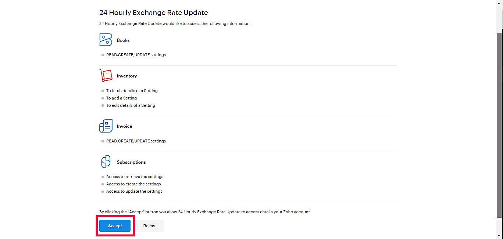Click the vertical scrollbar thumb
Screen dimensions: 503x239
[x=499, y=130]
